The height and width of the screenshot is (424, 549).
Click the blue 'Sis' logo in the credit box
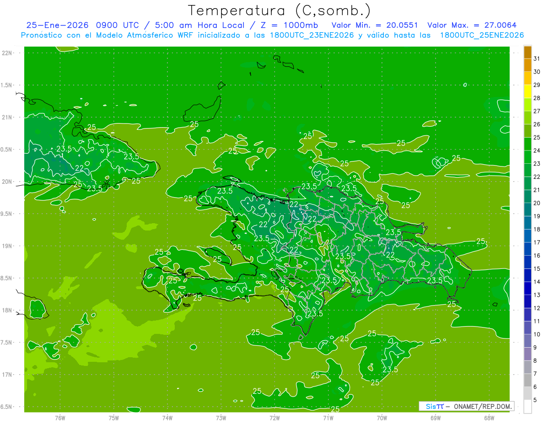click(x=431, y=406)
